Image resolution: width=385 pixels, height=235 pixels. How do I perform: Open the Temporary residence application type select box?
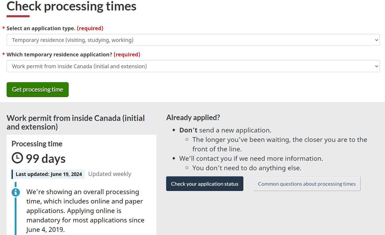click(x=193, y=40)
